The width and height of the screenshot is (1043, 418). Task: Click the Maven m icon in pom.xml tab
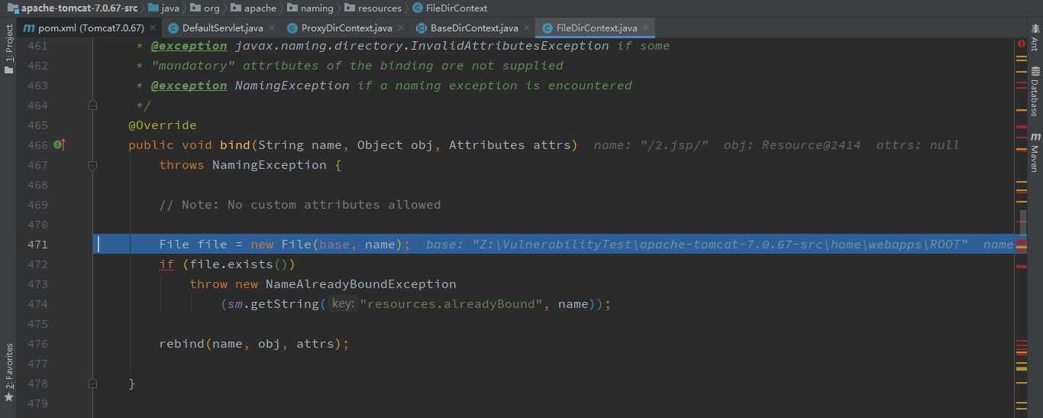(x=29, y=28)
